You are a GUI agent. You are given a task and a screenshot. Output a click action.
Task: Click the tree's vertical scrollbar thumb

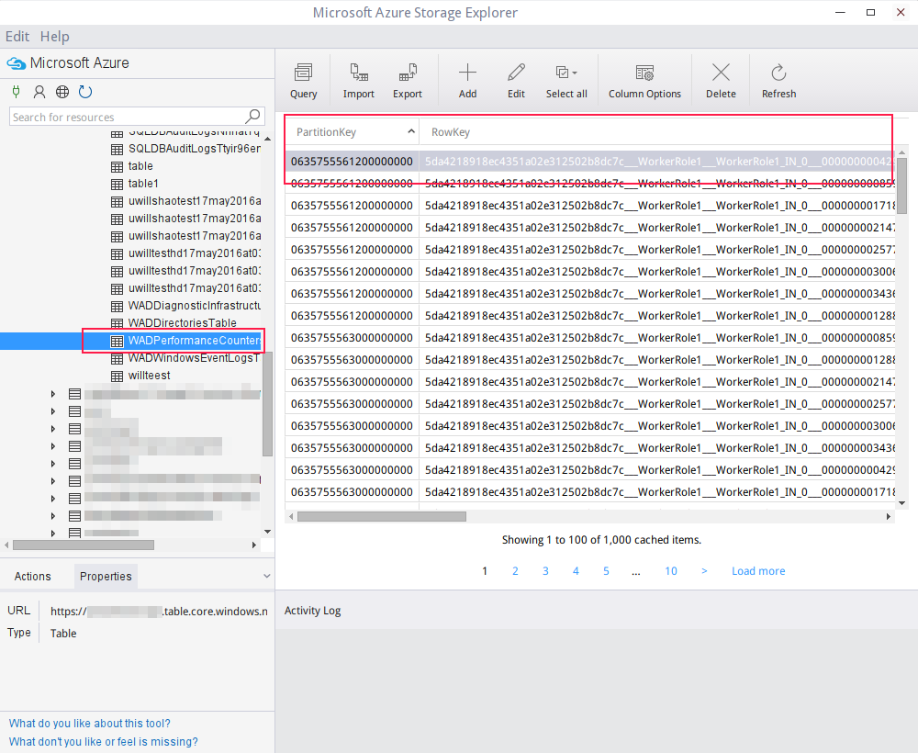point(267,404)
